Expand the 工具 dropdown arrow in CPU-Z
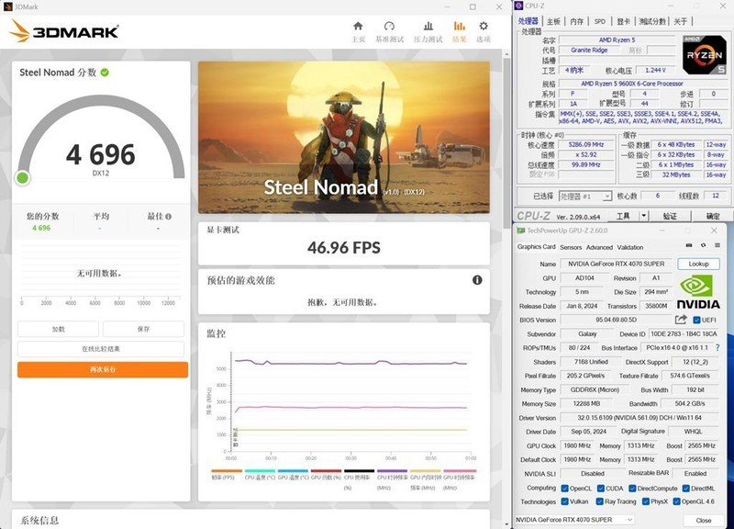 [642, 217]
